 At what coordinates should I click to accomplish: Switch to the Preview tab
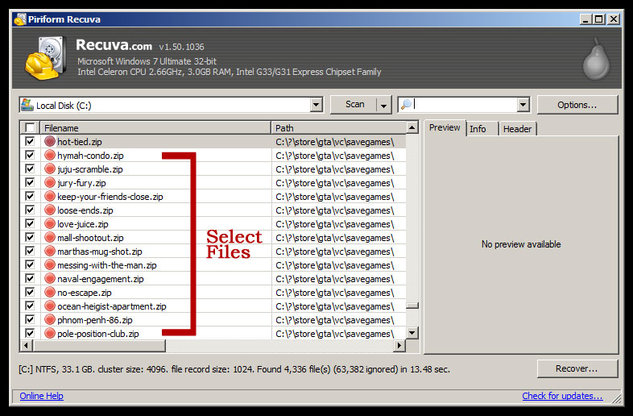[445, 127]
